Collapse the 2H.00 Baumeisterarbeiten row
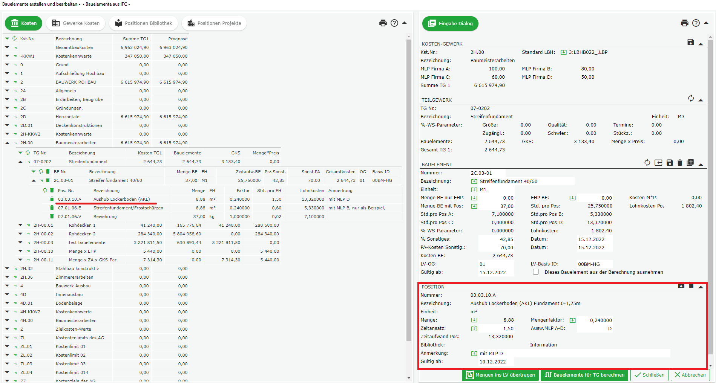Viewport: 716px width, 383px height. pyautogui.click(x=7, y=143)
